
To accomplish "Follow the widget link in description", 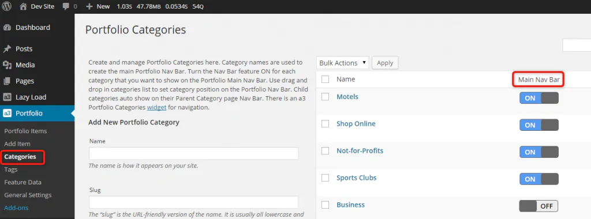I will pos(157,107).
